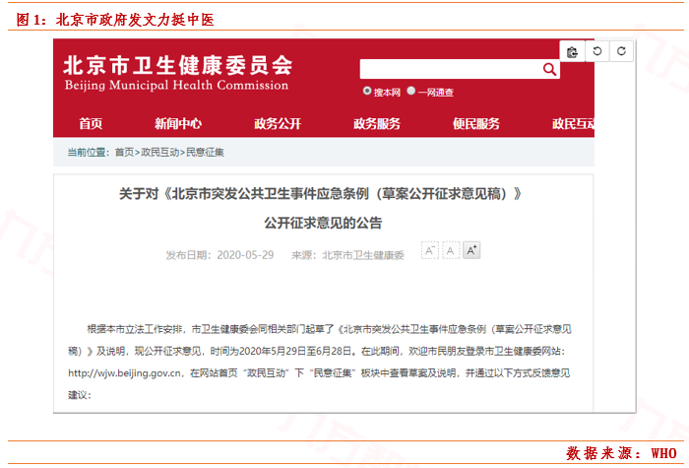Click the source text 北京市卫生健康委

pyautogui.click(x=363, y=255)
